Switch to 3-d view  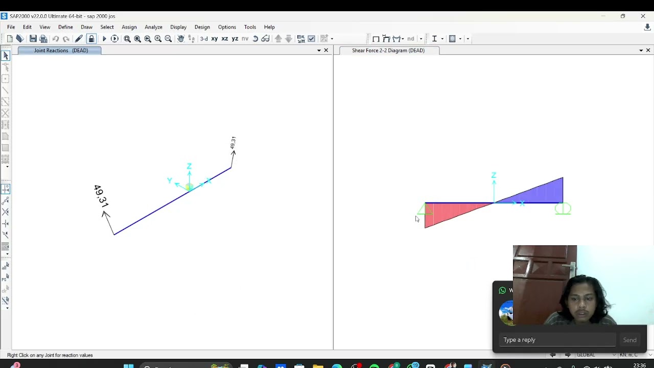point(204,39)
